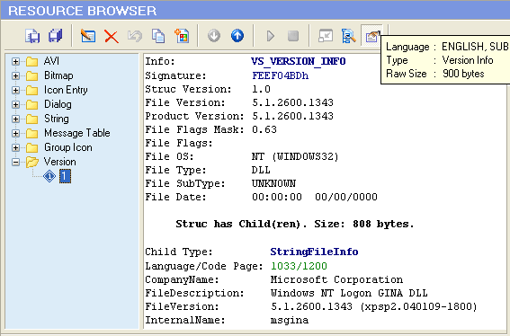510x336 pixels.
Task: Select the Message Table tree item
Action: pos(77,133)
